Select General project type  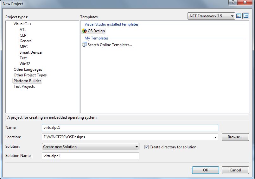26,41
